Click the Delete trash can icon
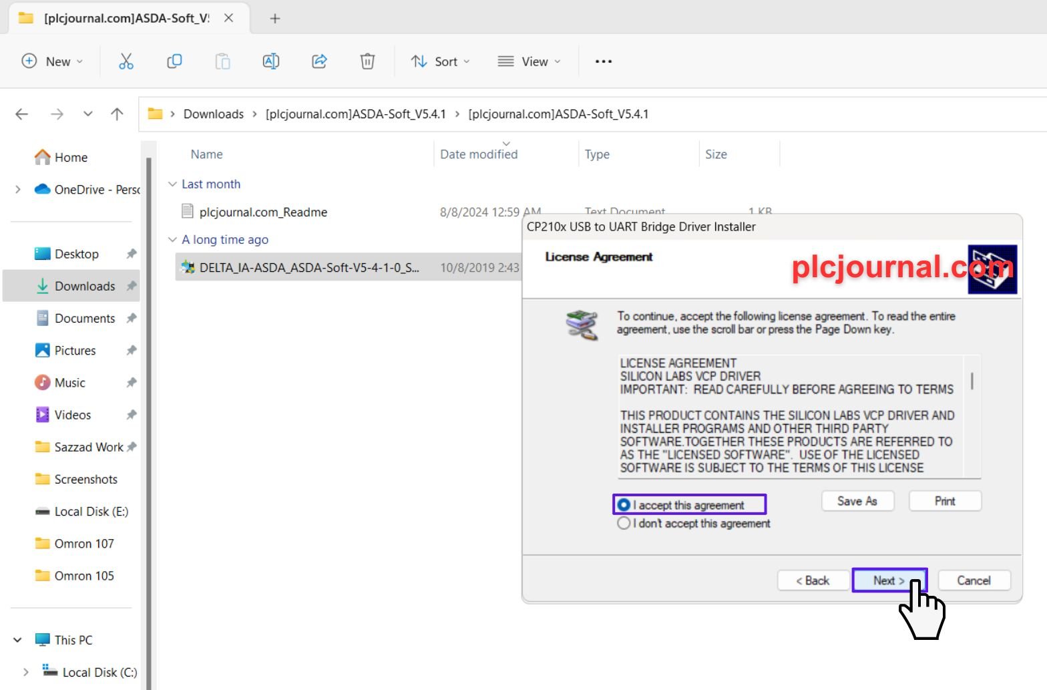The height and width of the screenshot is (690, 1047). coord(367,61)
